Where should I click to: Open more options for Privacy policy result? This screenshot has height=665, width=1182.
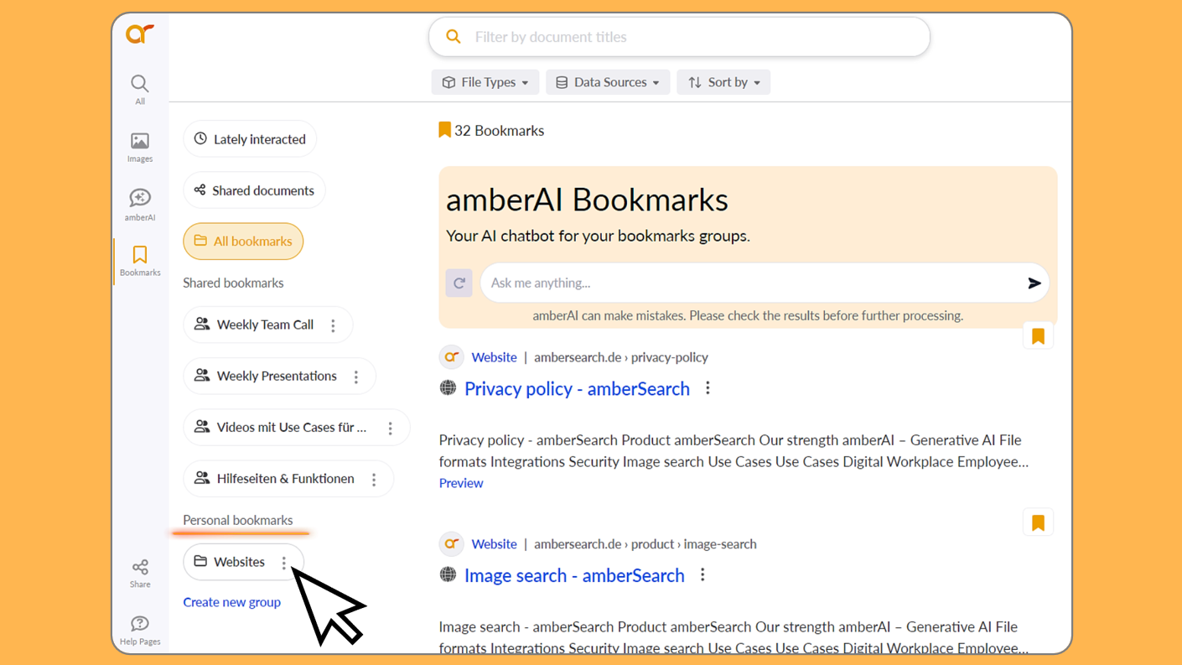(x=708, y=388)
